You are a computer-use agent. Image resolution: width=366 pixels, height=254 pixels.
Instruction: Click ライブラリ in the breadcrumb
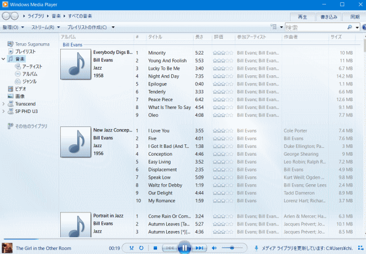coord(35,16)
